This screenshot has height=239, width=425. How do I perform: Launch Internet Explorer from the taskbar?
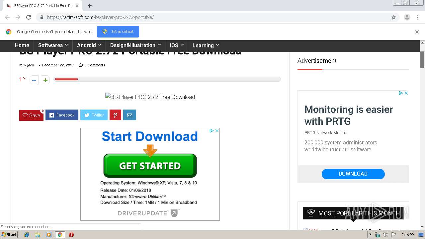(x=27, y=235)
